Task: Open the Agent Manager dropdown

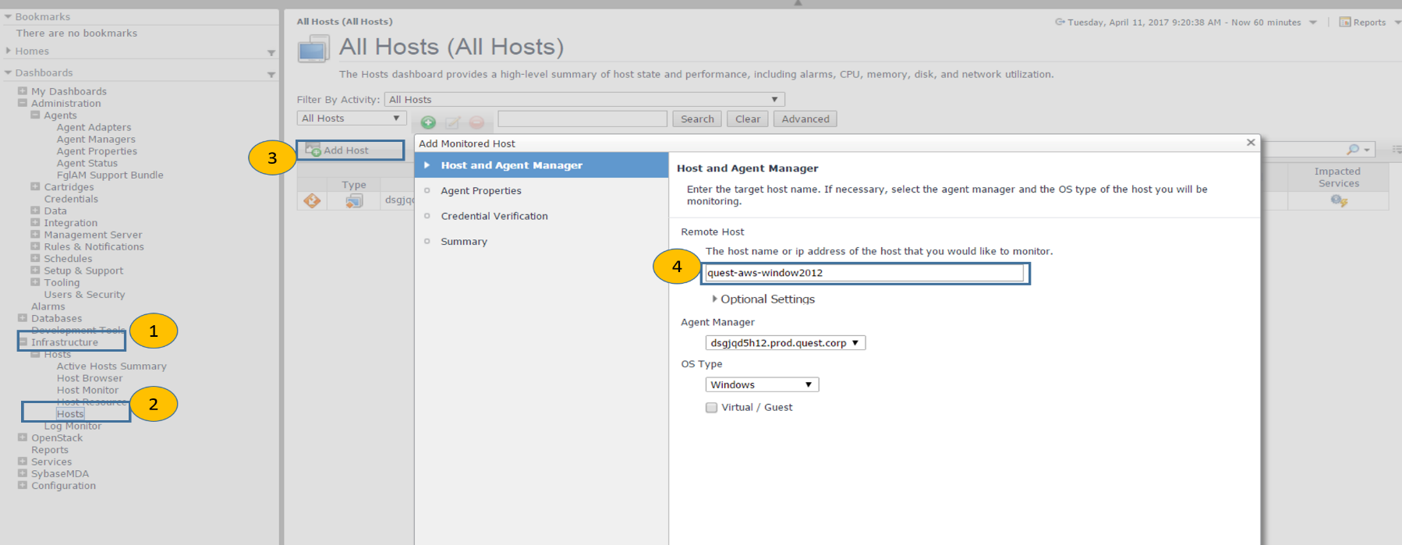Action: (x=784, y=343)
